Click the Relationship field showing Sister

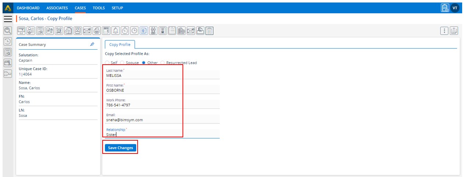tap(162, 135)
